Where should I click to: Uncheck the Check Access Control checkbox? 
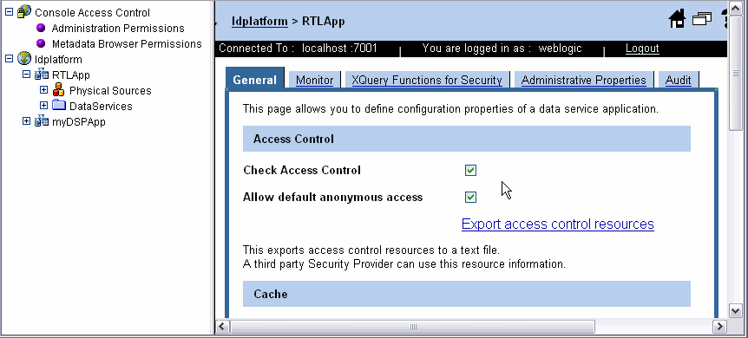470,170
